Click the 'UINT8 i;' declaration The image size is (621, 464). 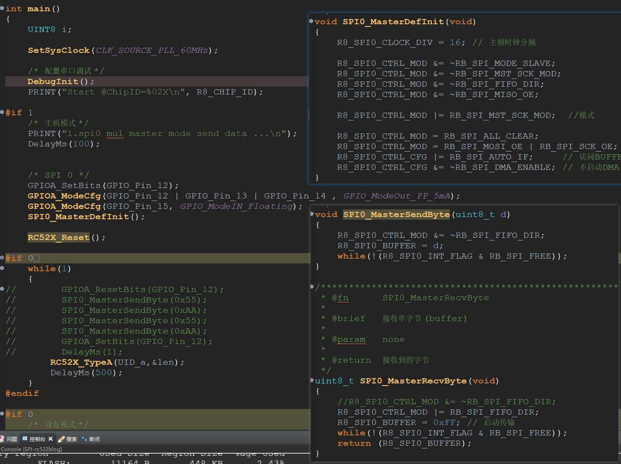[49, 29]
